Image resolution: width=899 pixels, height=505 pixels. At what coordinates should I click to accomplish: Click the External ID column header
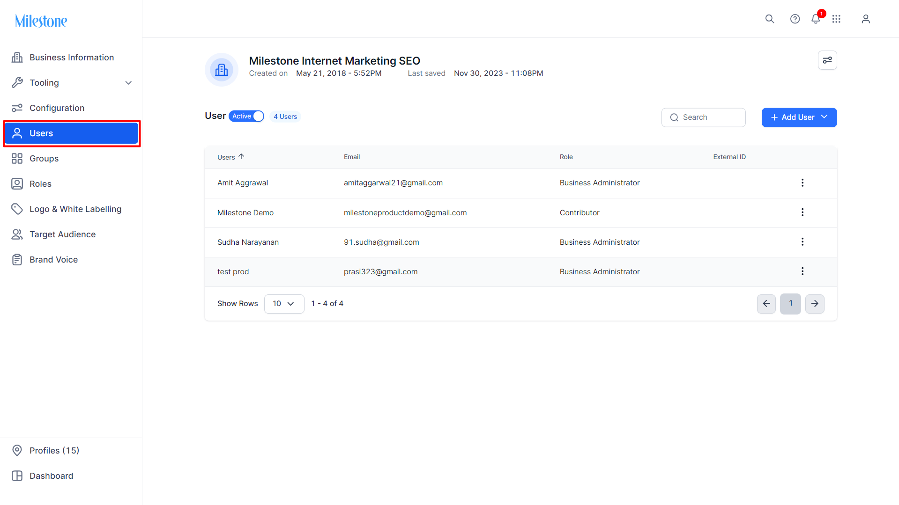(729, 157)
